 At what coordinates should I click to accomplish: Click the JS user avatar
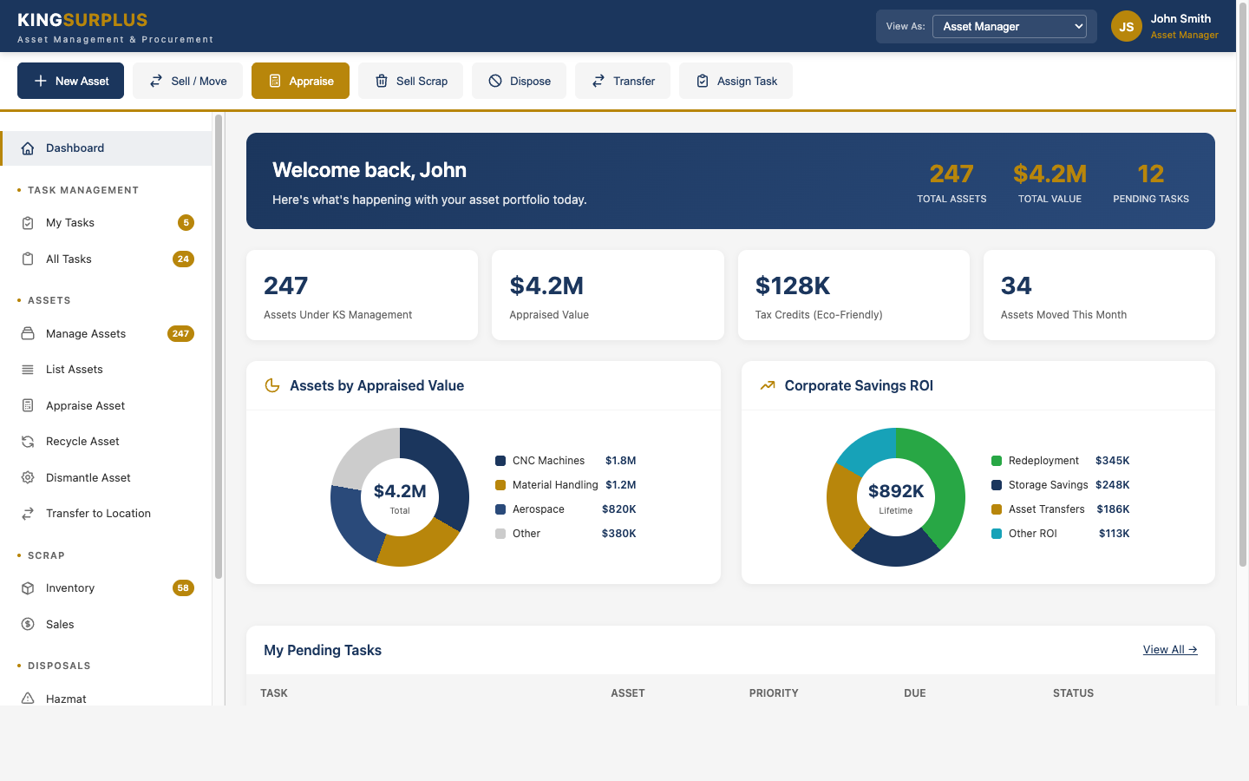point(1126,27)
